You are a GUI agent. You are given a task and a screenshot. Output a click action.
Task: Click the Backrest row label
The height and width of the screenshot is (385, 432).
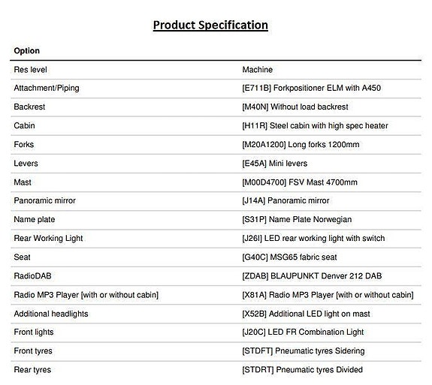29,107
